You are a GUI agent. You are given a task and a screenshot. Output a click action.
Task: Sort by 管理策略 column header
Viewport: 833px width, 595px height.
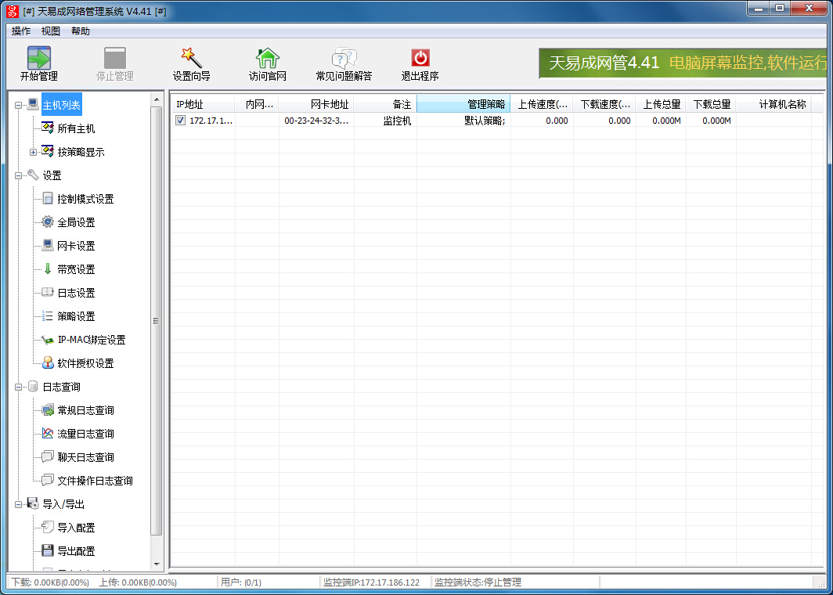click(x=463, y=104)
